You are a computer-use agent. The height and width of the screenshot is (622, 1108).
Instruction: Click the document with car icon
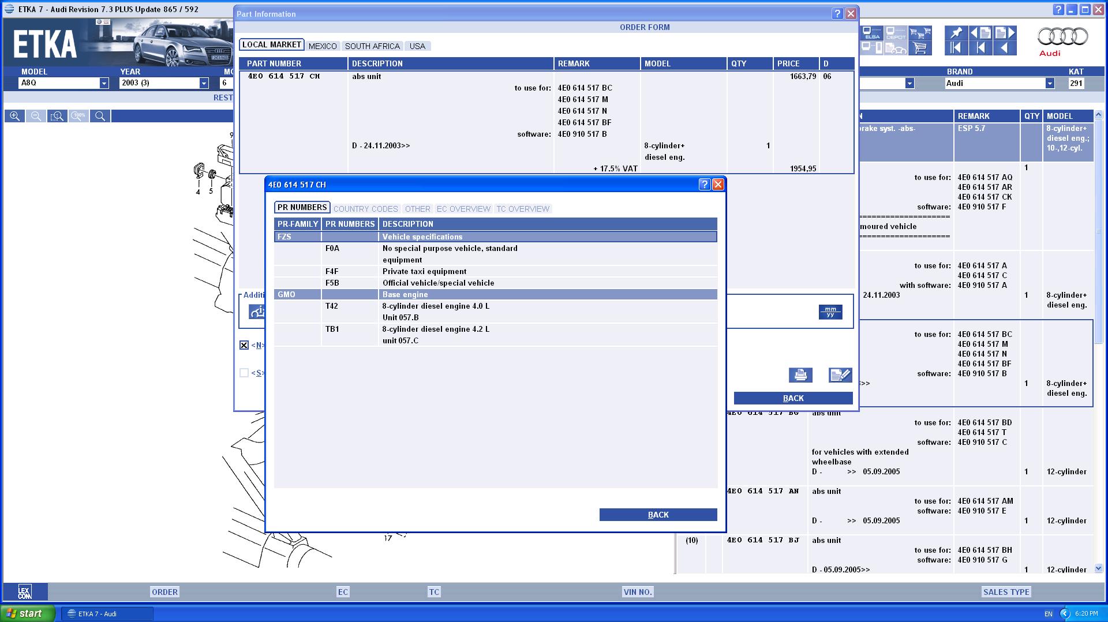896,48
